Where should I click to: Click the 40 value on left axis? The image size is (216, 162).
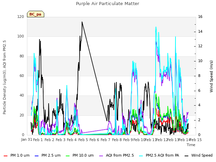pos(22,95)
